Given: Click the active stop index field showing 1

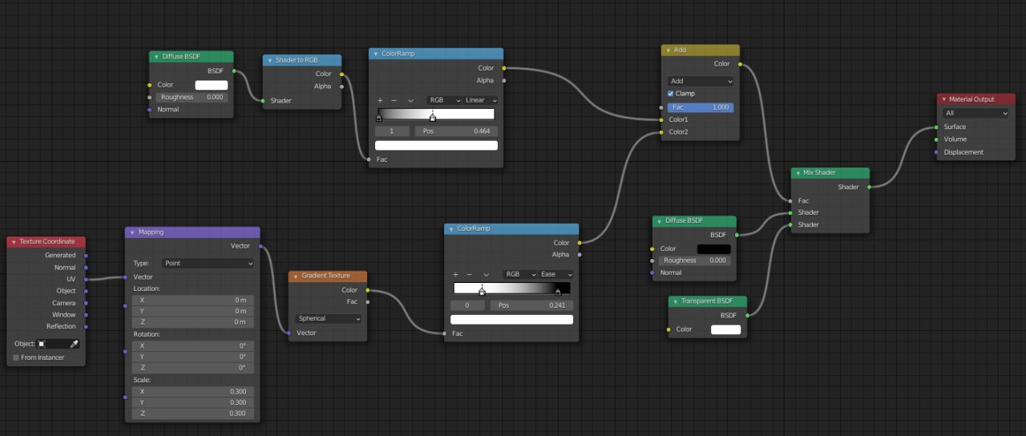Looking at the screenshot, I should click(x=393, y=131).
